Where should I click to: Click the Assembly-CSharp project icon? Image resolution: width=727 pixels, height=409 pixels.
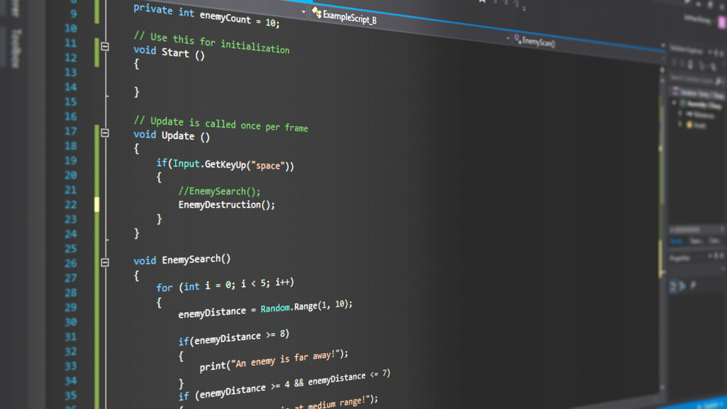[x=682, y=102]
